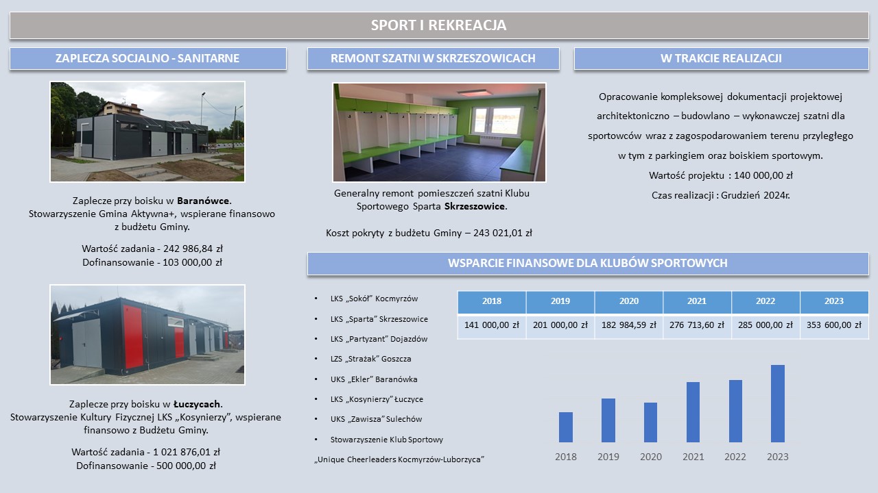Click the chart axis label 2018

click(x=566, y=457)
